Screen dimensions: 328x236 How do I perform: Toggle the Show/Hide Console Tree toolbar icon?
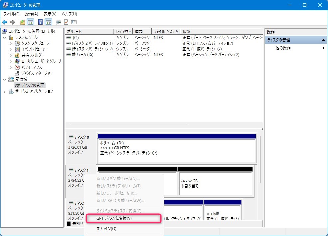point(31,22)
